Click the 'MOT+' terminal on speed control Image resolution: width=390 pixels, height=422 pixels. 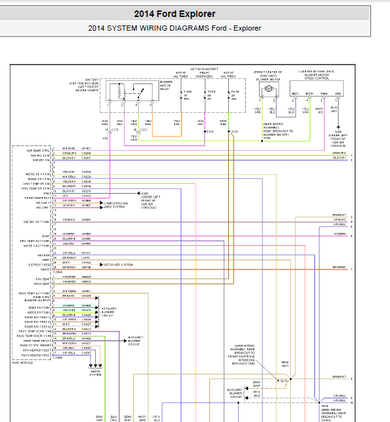tap(310, 94)
